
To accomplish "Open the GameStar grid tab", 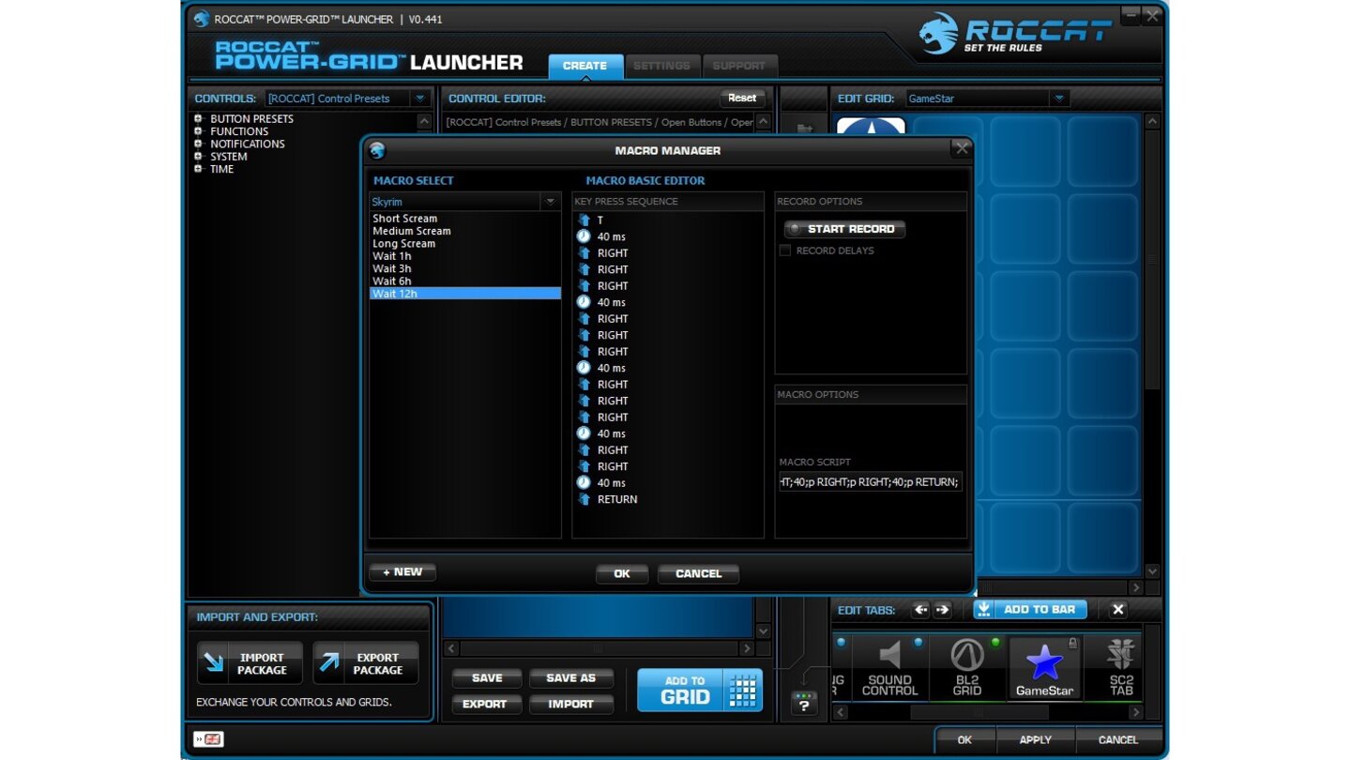I will (x=1044, y=668).
